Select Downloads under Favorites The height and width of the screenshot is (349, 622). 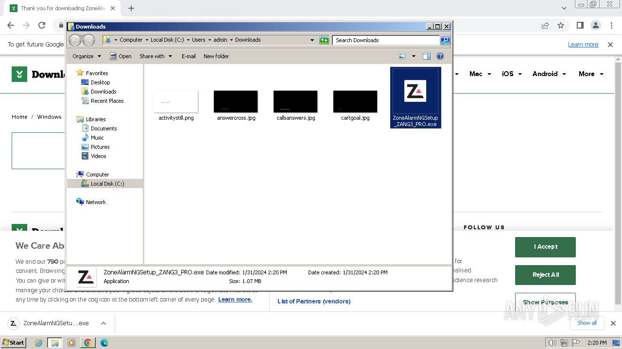click(104, 92)
